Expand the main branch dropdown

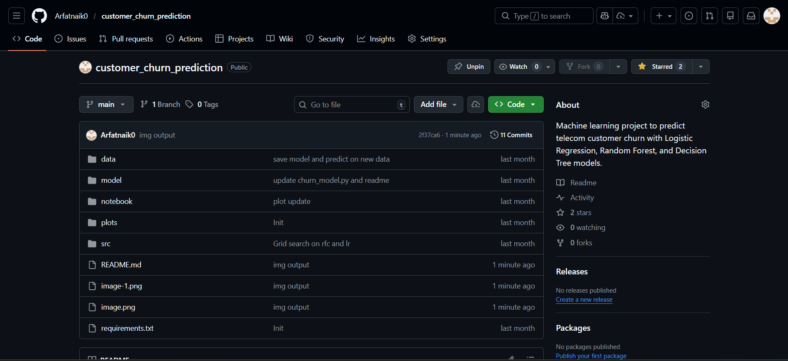[x=106, y=104]
